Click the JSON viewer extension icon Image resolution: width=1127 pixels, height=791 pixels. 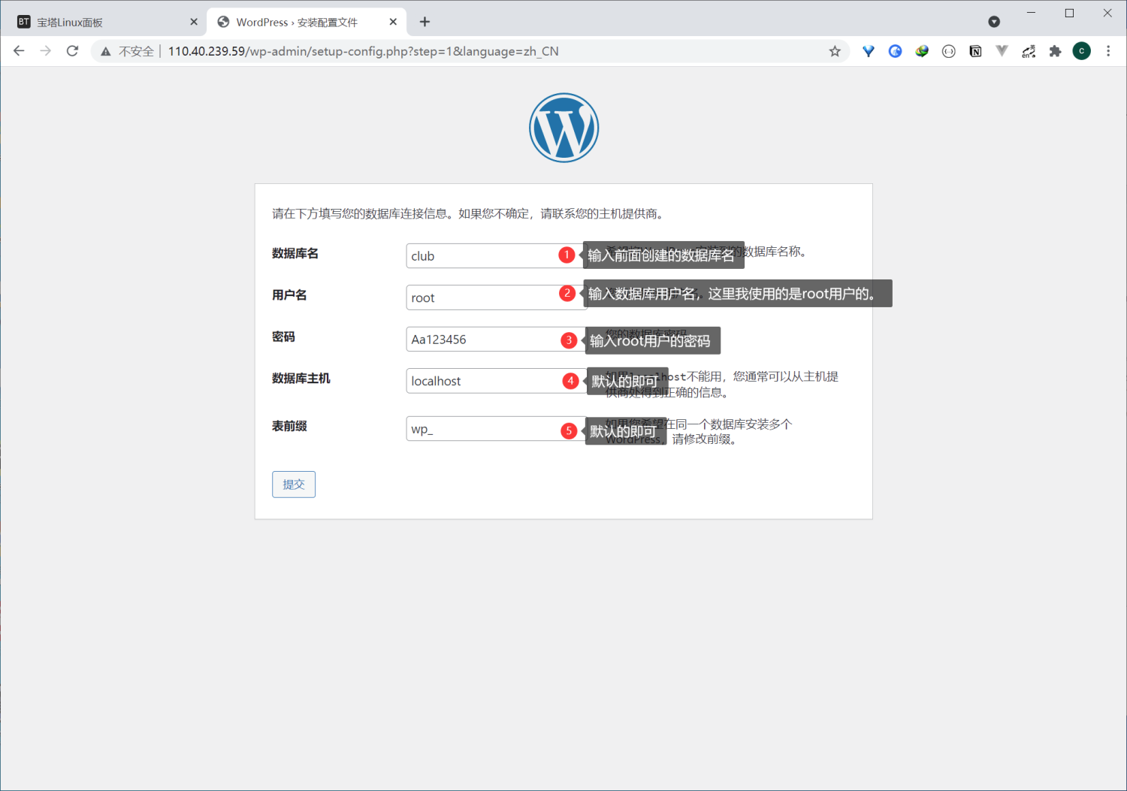(948, 51)
